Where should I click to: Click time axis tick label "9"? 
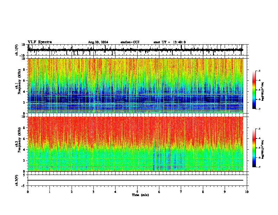click(225, 192)
